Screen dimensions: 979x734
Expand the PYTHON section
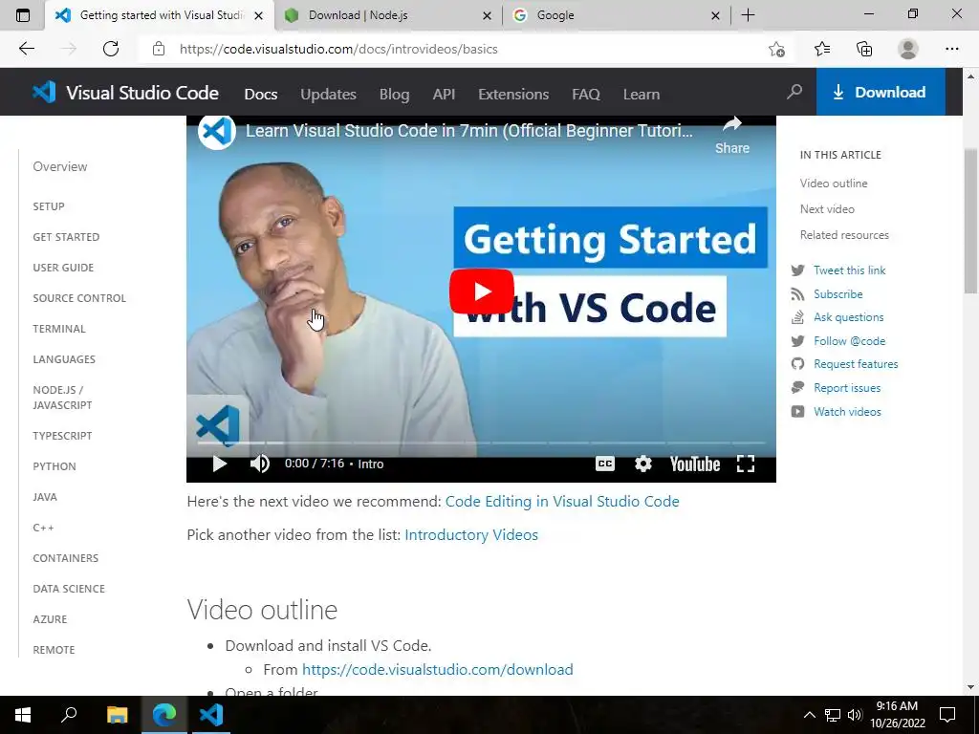click(54, 466)
